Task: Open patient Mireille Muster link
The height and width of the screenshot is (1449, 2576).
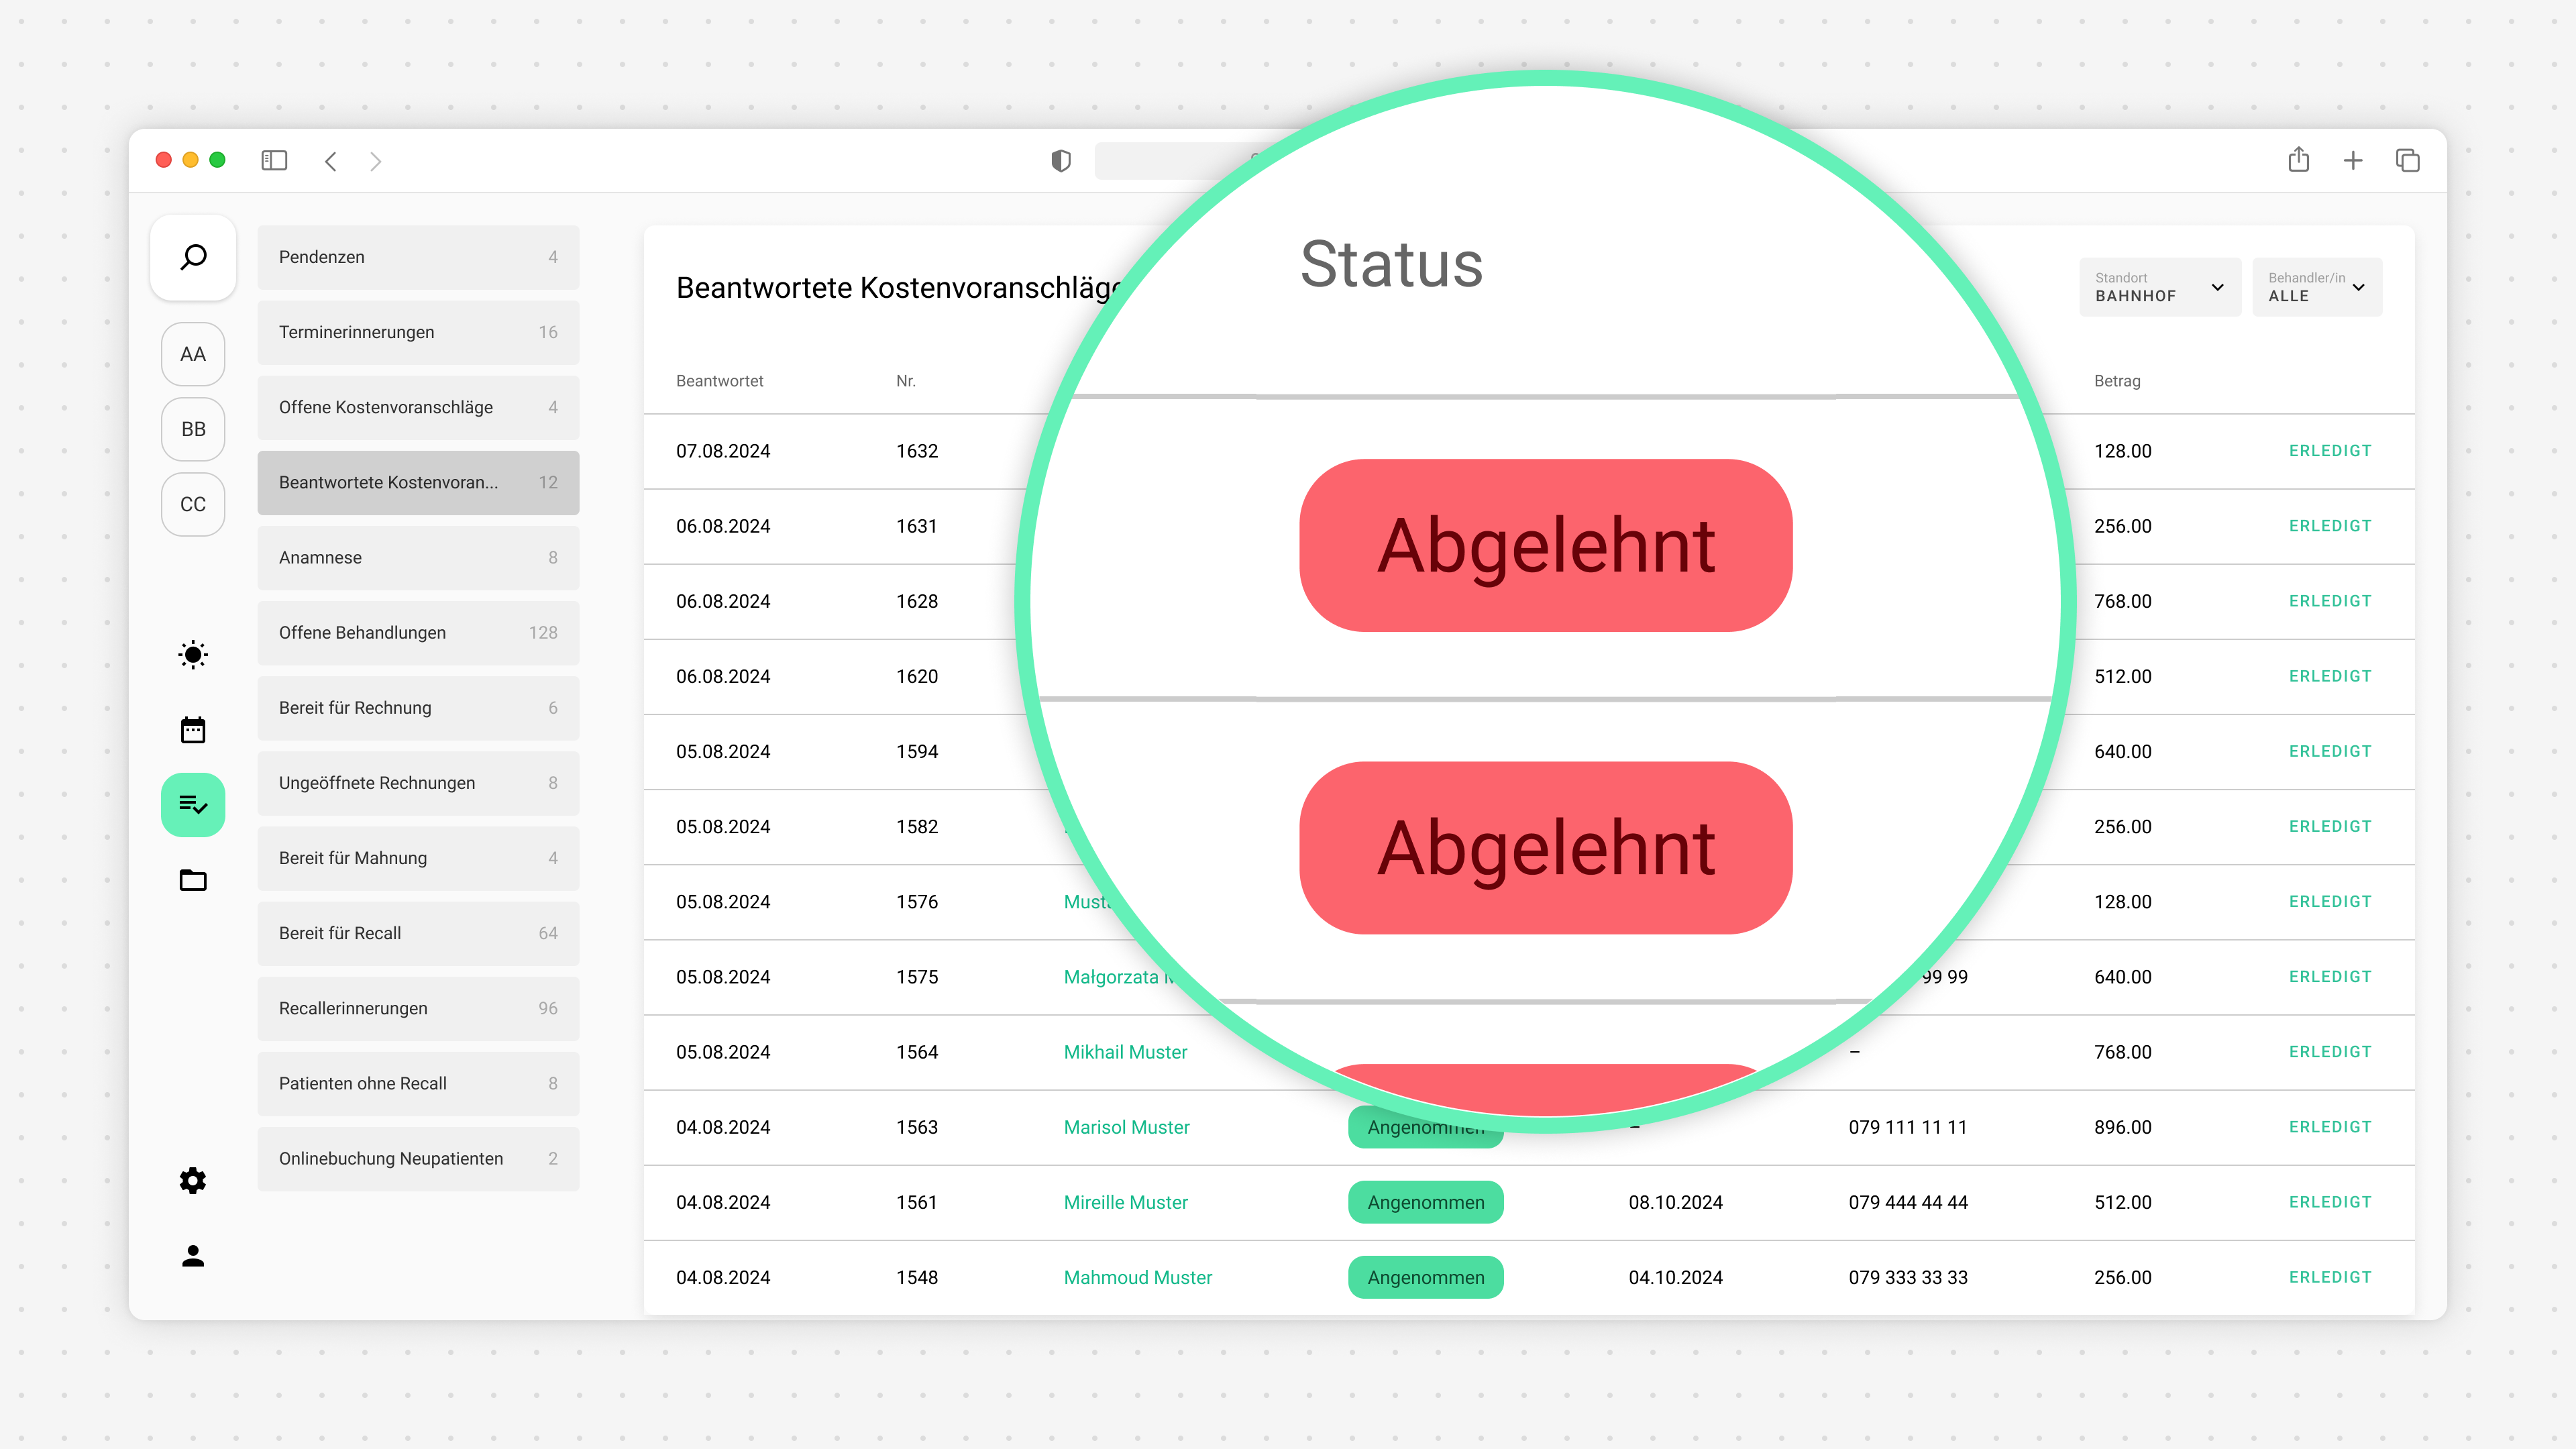Action: coord(1125,1202)
